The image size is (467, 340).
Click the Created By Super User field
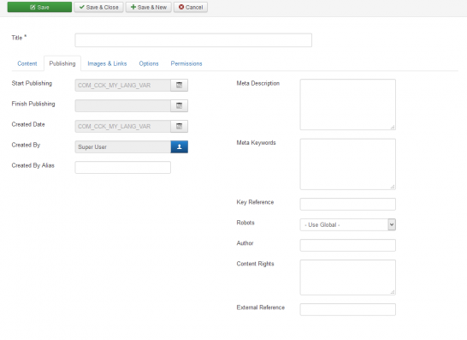pos(122,147)
